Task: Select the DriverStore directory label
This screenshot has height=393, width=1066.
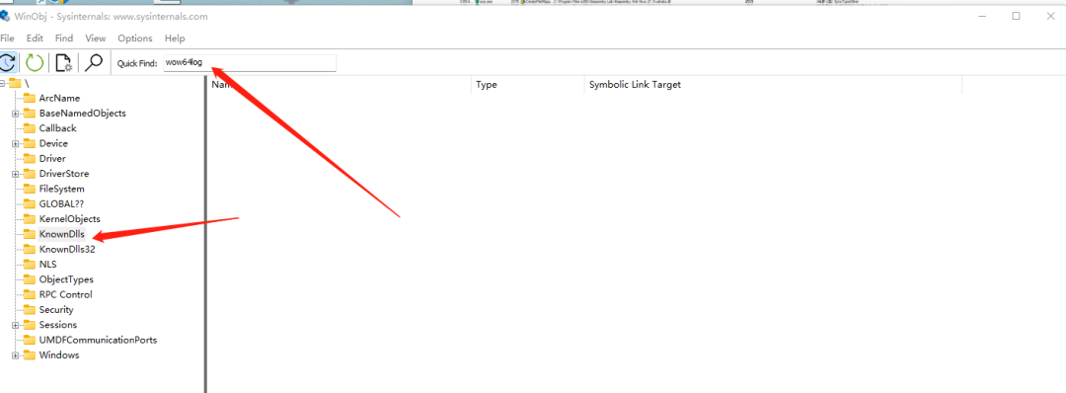Action: (64, 174)
